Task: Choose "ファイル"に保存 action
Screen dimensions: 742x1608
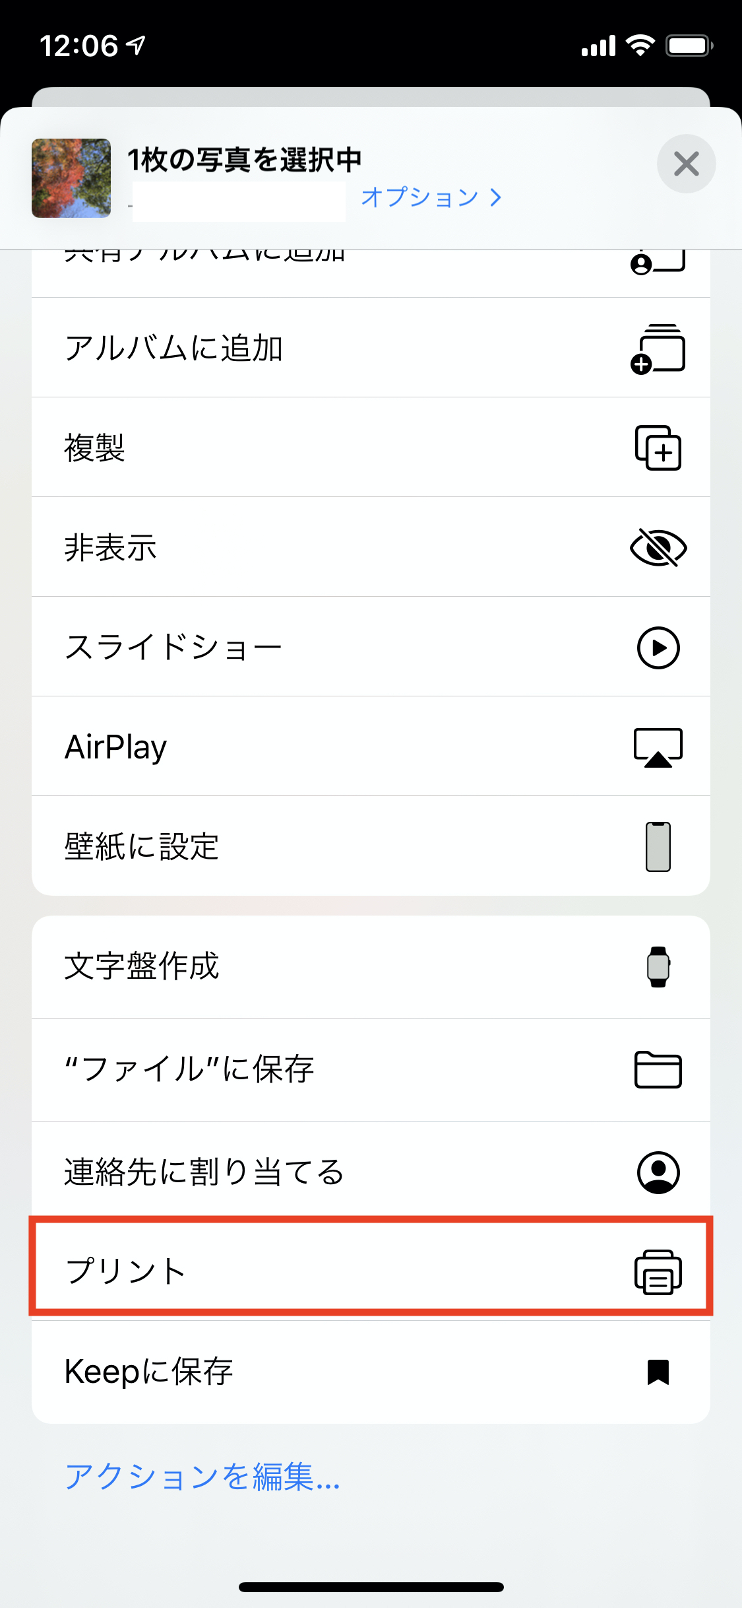Action: pyautogui.click(x=189, y=1069)
